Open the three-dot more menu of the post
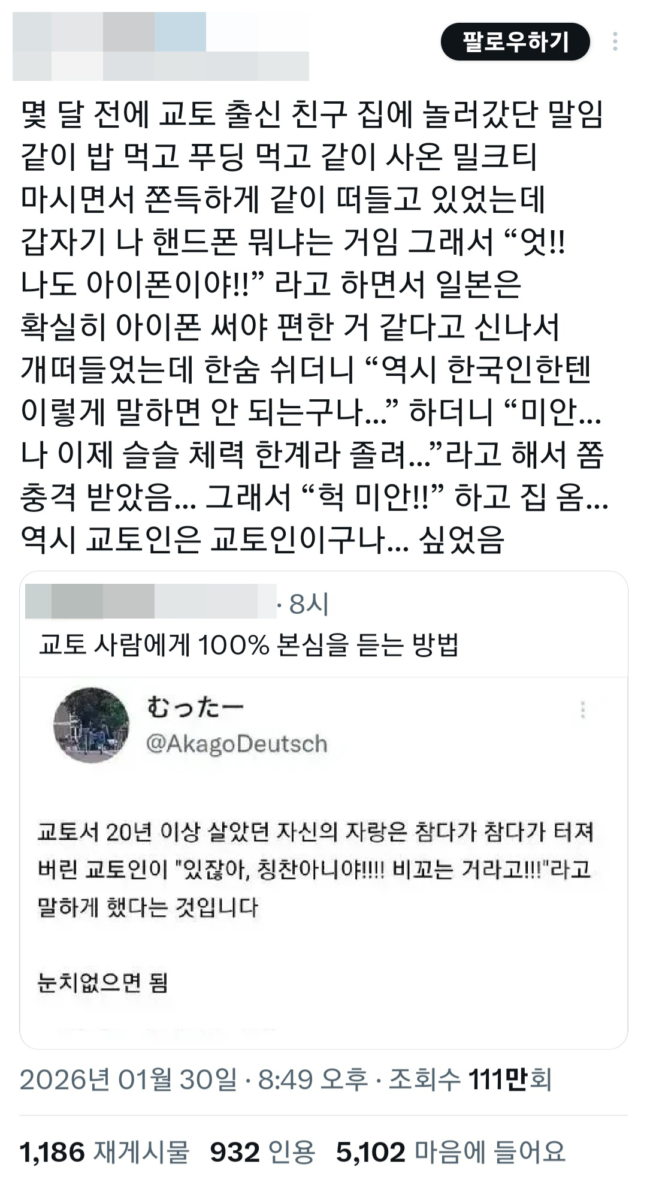The image size is (647, 1179). [615, 41]
